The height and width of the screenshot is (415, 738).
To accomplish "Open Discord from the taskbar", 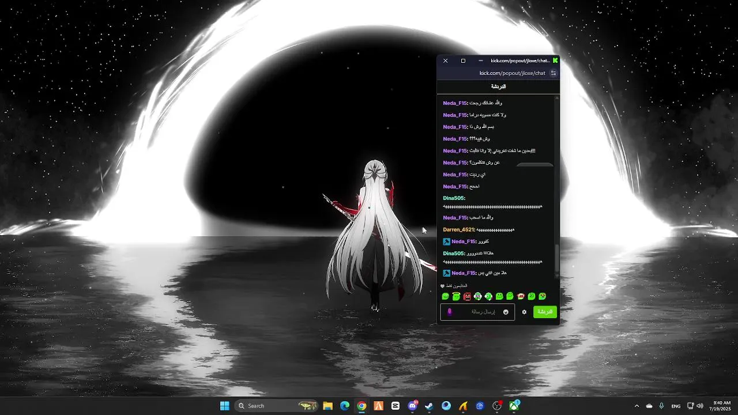I will (413, 406).
